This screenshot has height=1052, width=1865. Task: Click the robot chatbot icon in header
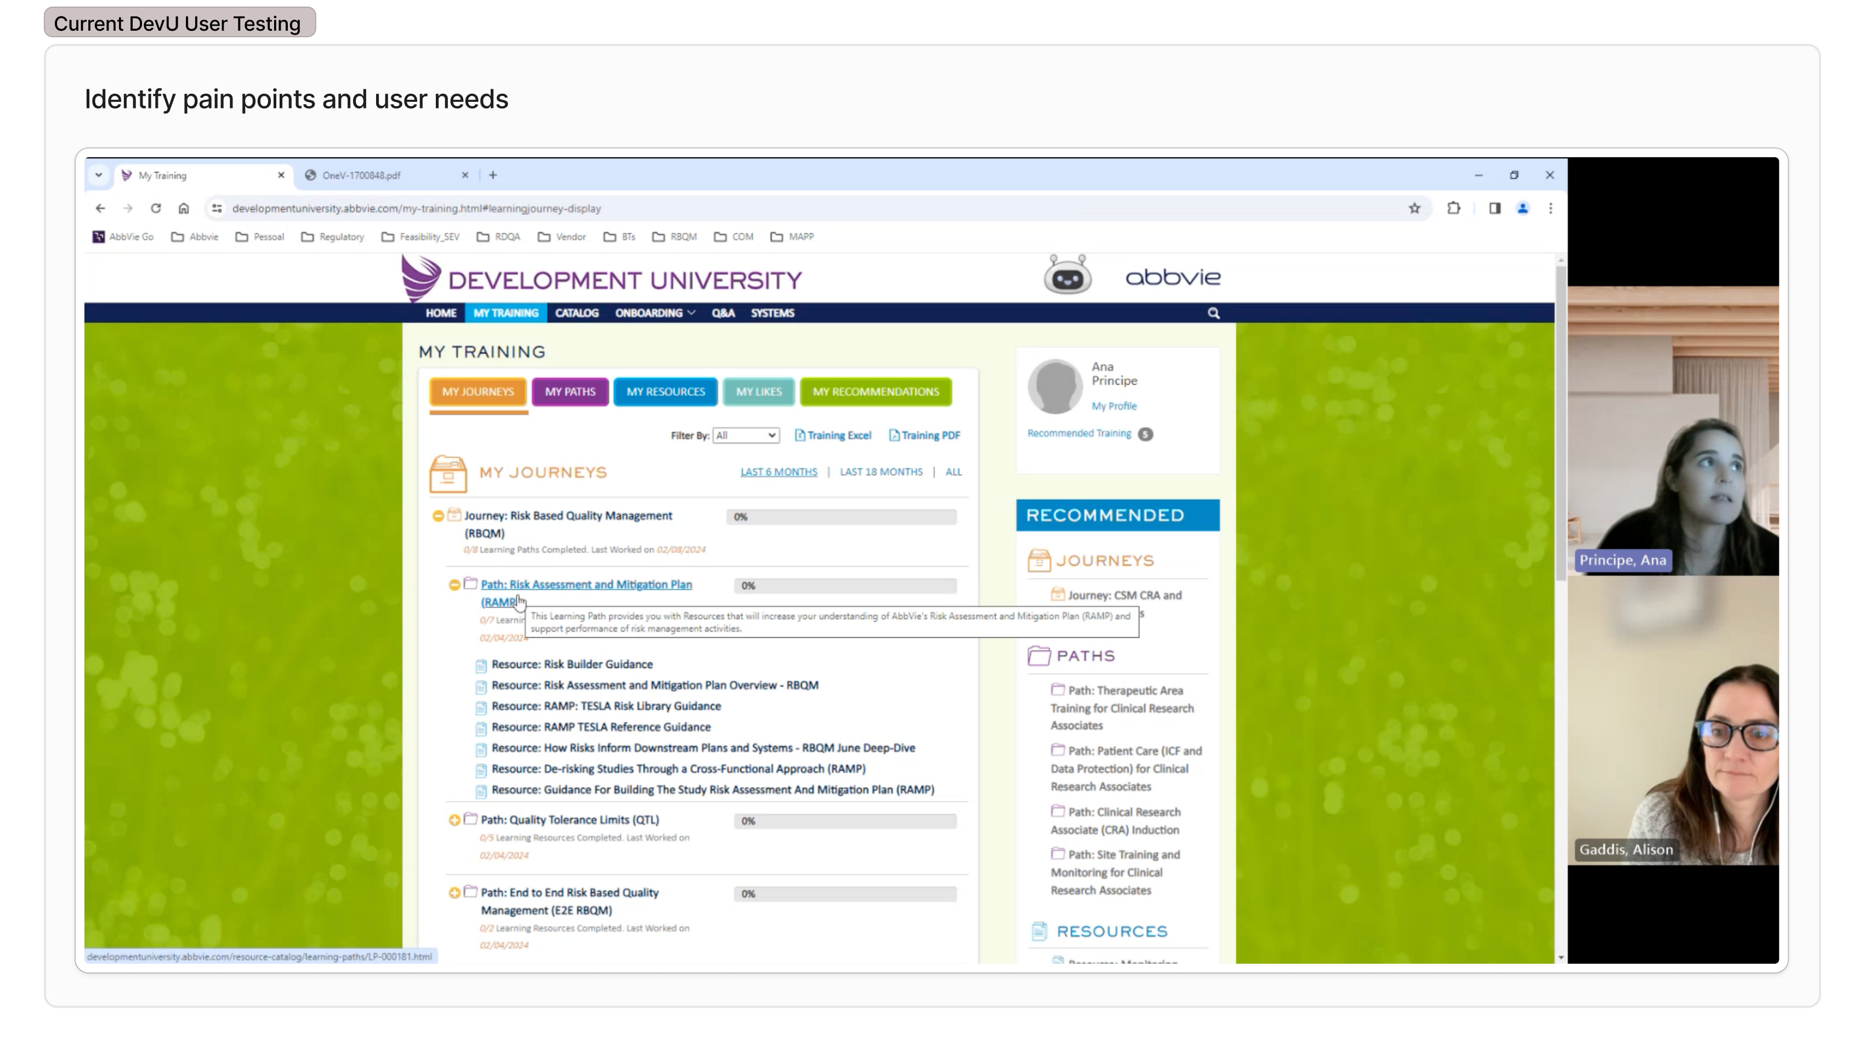click(x=1068, y=275)
